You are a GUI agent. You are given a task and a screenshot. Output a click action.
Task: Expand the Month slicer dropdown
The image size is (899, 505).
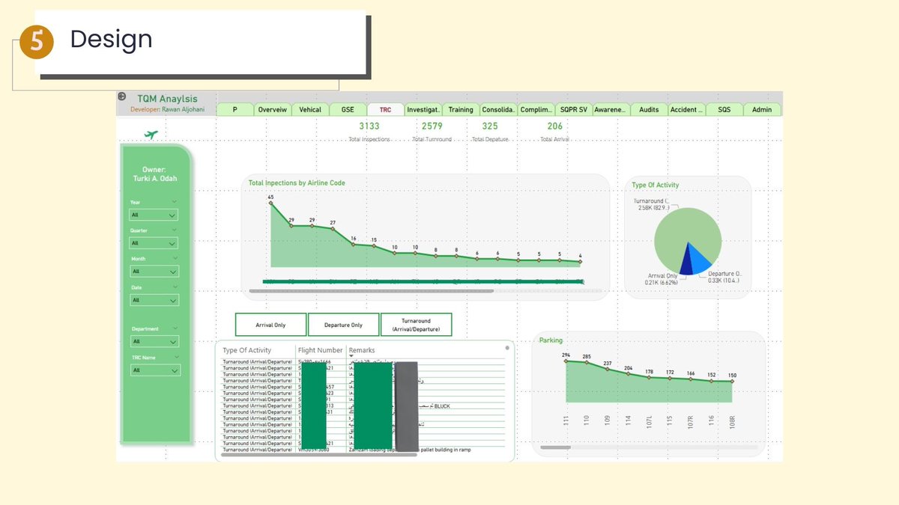tap(154, 272)
